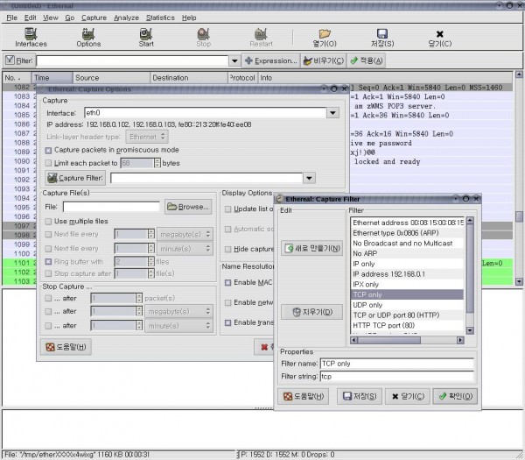Toggle Enable transport name resolution

pyautogui.click(x=228, y=322)
